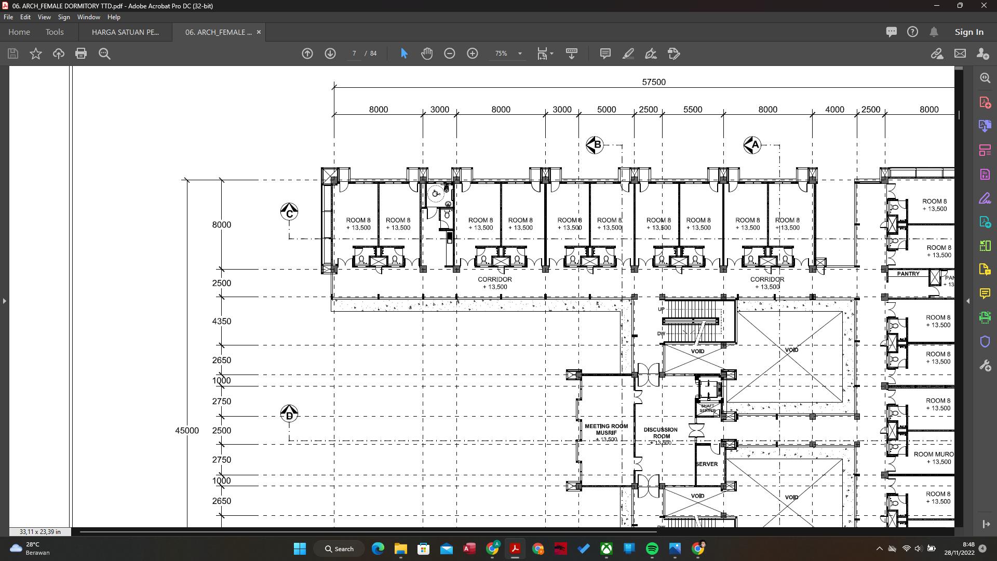
Task: Collapse the right tools pane arrow
Action: [967, 301]
